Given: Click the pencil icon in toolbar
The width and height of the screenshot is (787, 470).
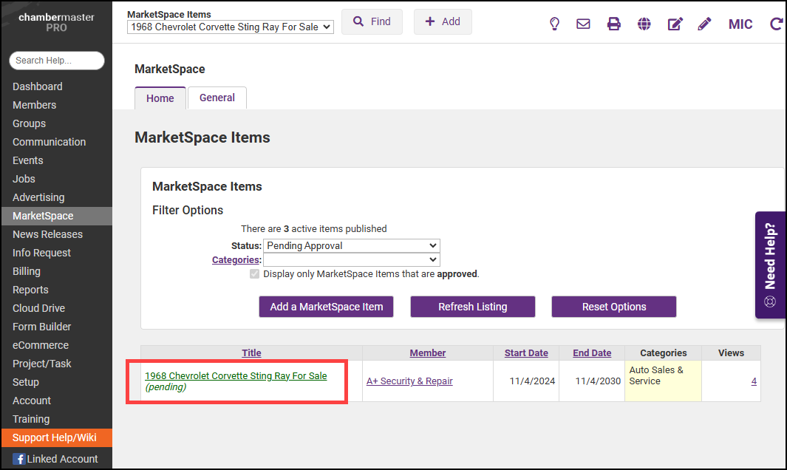Looking at the screenshot, I should point(705,24).
